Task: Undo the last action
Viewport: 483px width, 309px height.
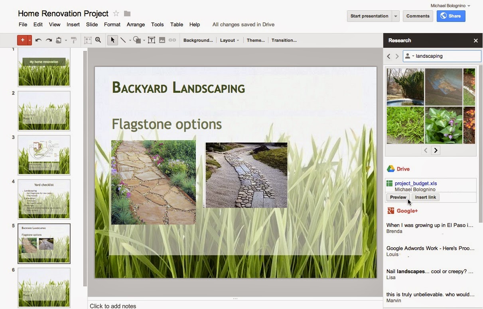Action: point(38,40)
